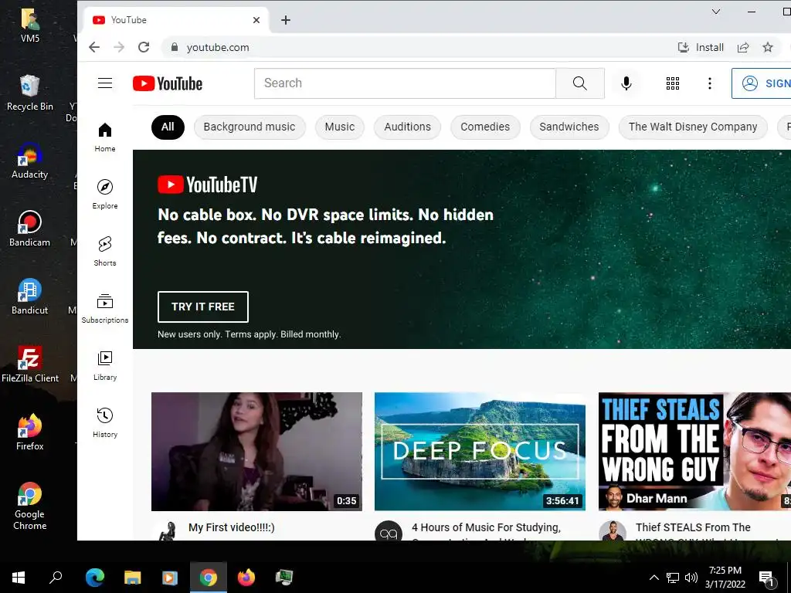791x593 pixels.
Task: Open the clock showing 7:25 PM
Action: pyautogui.click(x=725, y=578)
